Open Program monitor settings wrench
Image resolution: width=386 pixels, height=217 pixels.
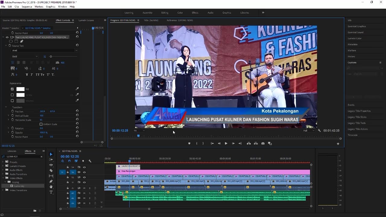coord(319,131)
